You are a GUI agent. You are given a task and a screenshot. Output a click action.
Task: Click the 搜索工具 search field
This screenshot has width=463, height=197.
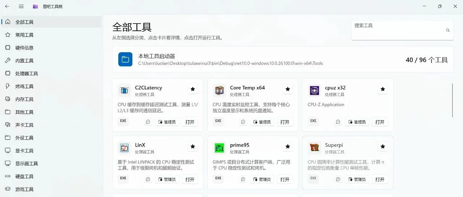402,30
